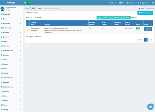Sort by the Postcode column sort icon
155x112 pixels.
pyautogui.click(x=87, y=24)
